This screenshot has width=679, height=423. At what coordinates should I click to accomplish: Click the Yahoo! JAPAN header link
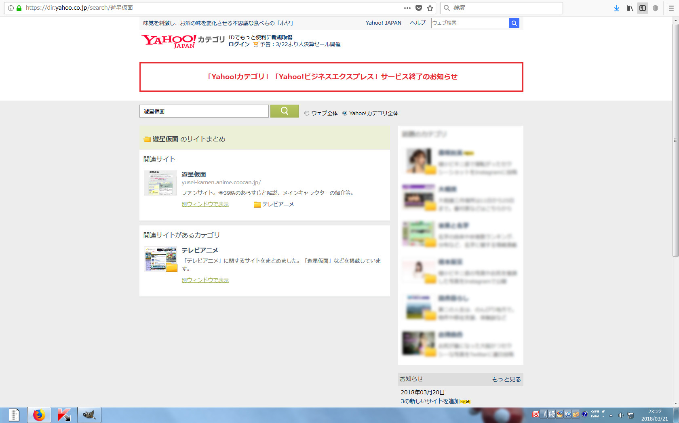(383, 23)
